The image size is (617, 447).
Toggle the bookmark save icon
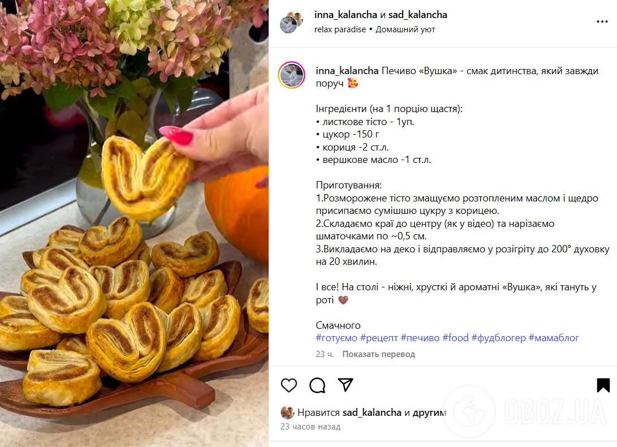[x=603, y=385]
